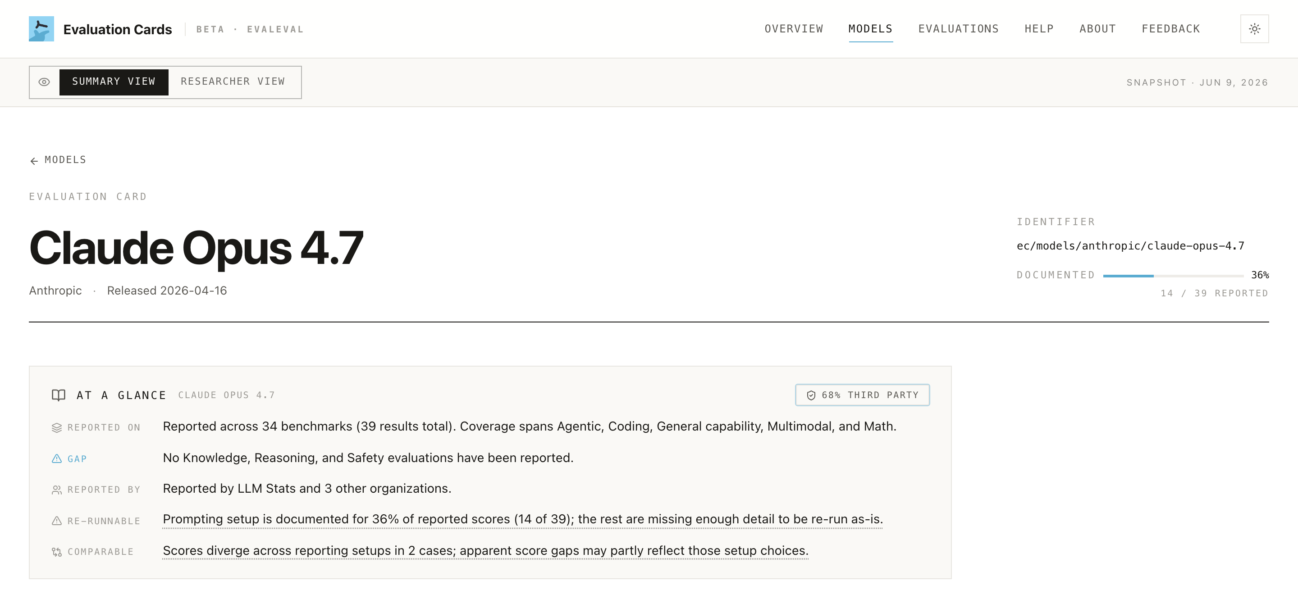Click the 36% documented percentage value
This screenshot has height=608, width=1298.
(1260, 275)
